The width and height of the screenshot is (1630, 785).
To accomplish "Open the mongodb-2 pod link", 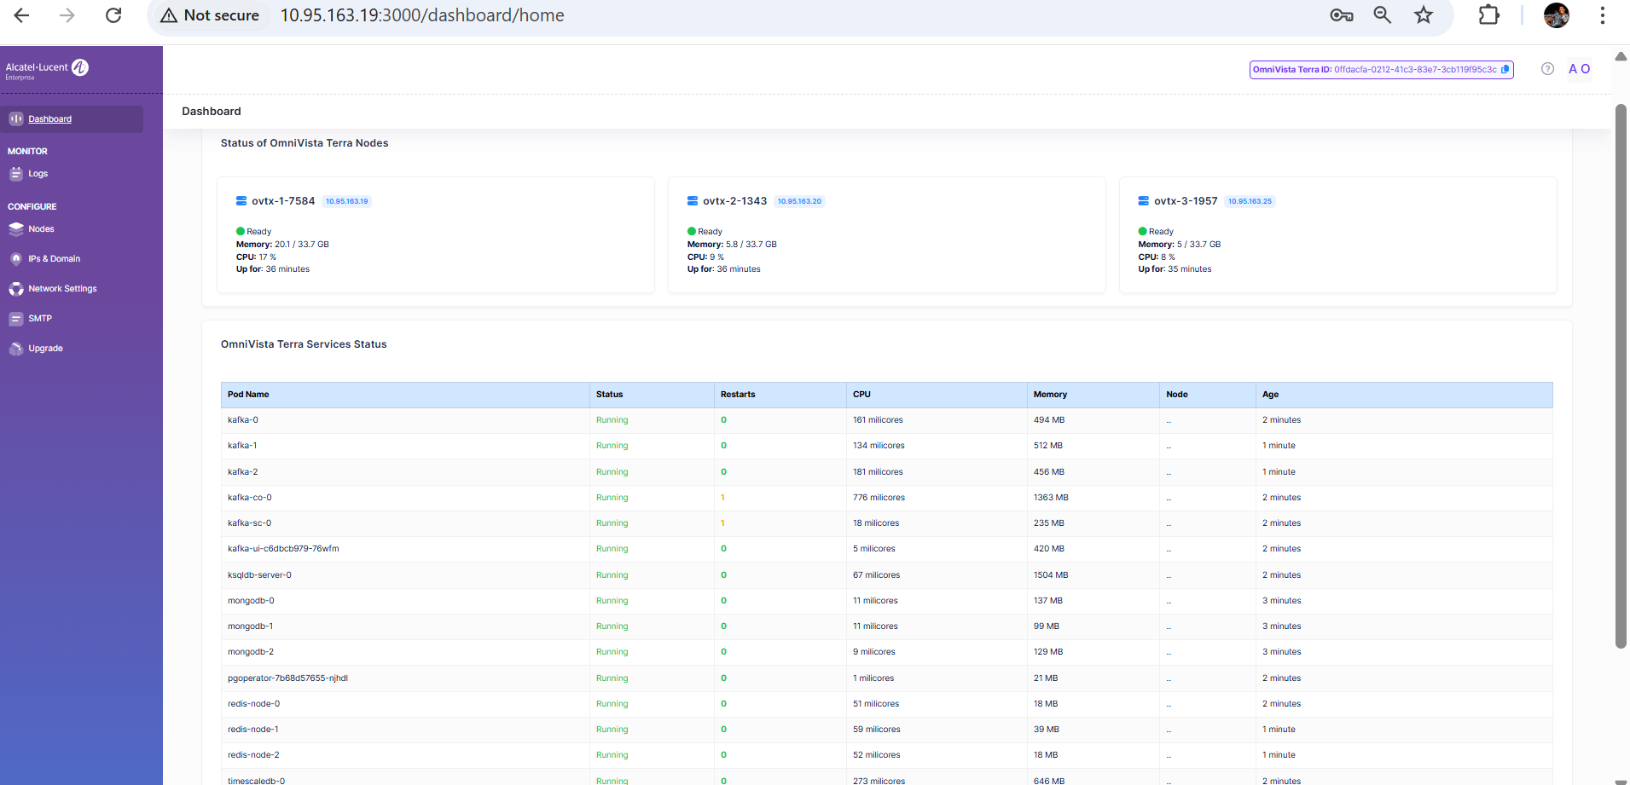I will pos(251,652).
